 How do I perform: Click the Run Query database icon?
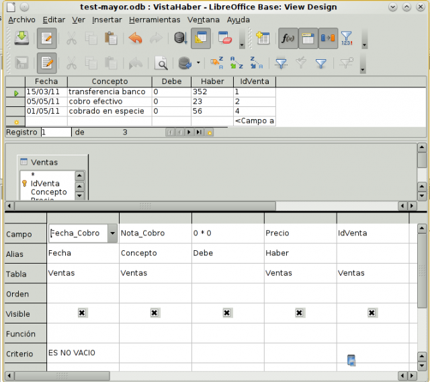point(181,38)
